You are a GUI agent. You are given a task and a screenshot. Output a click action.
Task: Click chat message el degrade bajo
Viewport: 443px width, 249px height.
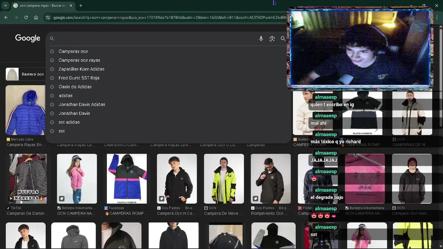pos(327,197)
